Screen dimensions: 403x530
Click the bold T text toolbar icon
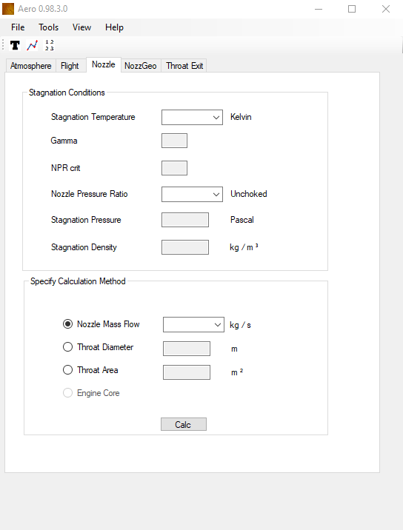pos(15,45)
